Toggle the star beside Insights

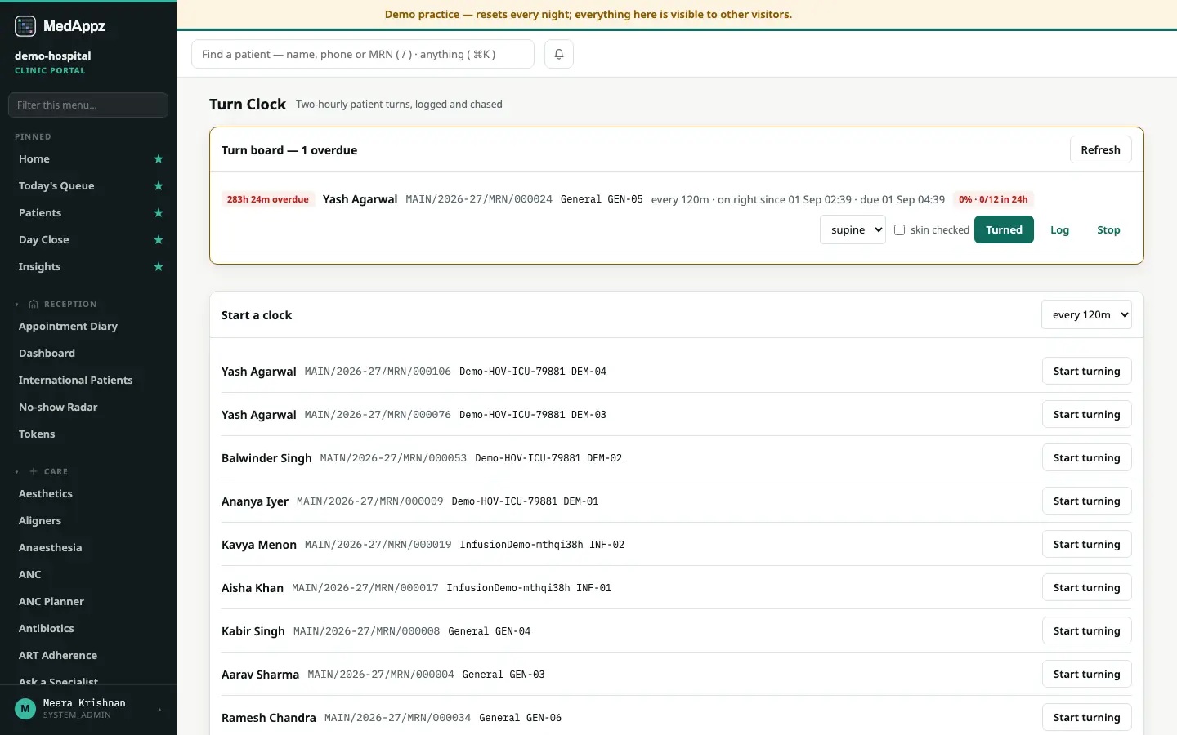point(159,267)
